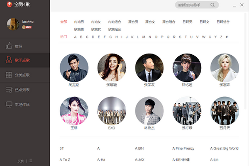The width and height of the screenshot is (249, 166).
Task: Click the menu icon at sidebar bottom
Action: [31, 161]
